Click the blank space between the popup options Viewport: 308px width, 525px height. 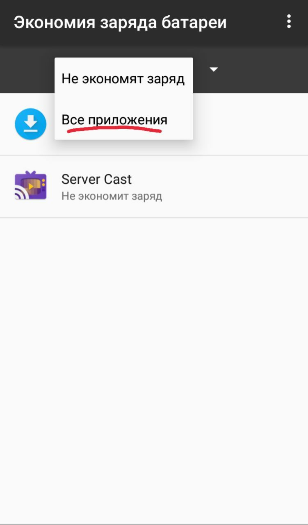123,99
